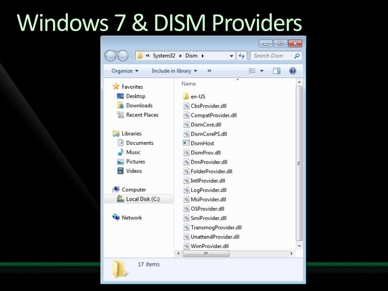Select System32 in the address breadcrumb
This screenshot has height=291, width=388.
tap(164, 56)
